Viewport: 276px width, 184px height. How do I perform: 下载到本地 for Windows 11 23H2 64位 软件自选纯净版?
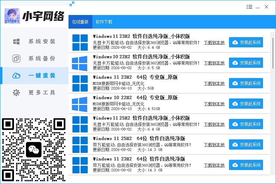214,165
